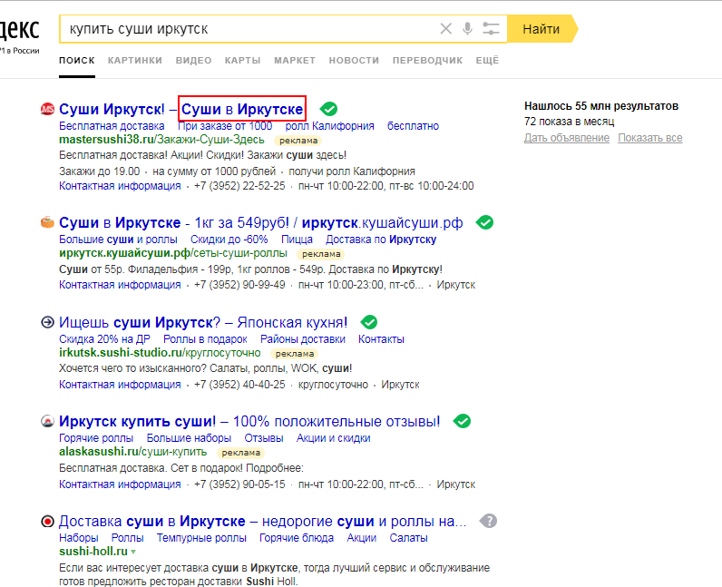Viewport: 722px width, 587px height.
Task: Select the Поиск tab
Action: 77,61
